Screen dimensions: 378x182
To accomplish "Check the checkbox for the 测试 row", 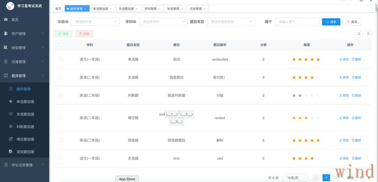I will (61, 59).
